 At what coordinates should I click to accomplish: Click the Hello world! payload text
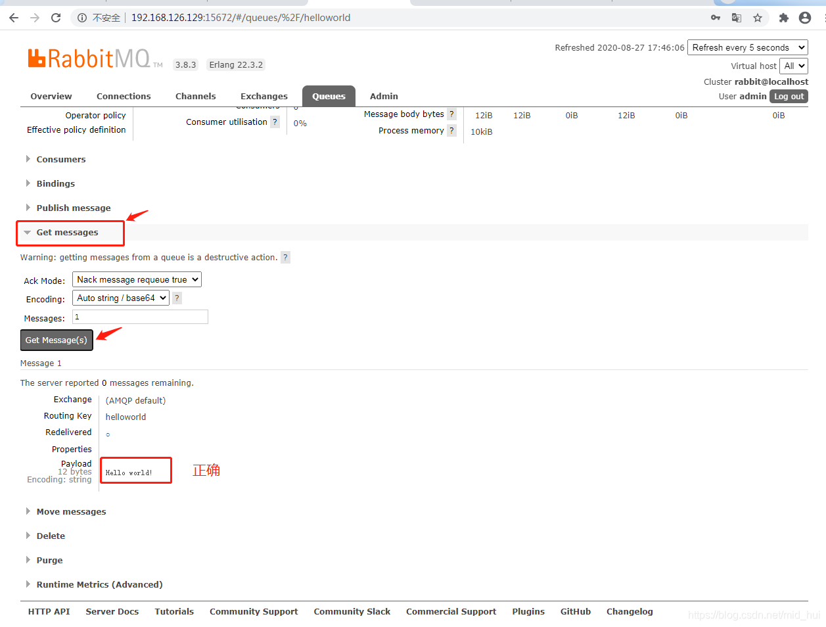click(129, 473)
